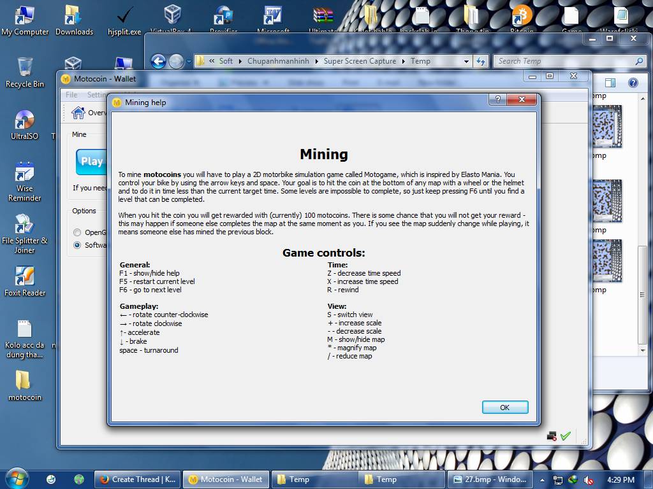Click the 27.bmp Windows taskbar button
Screen dimensions: 653x489
pyautogui.click(x=490, y=479)
